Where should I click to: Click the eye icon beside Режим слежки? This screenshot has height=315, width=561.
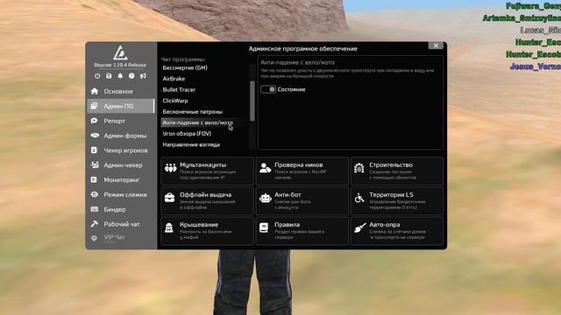(95, 194)
